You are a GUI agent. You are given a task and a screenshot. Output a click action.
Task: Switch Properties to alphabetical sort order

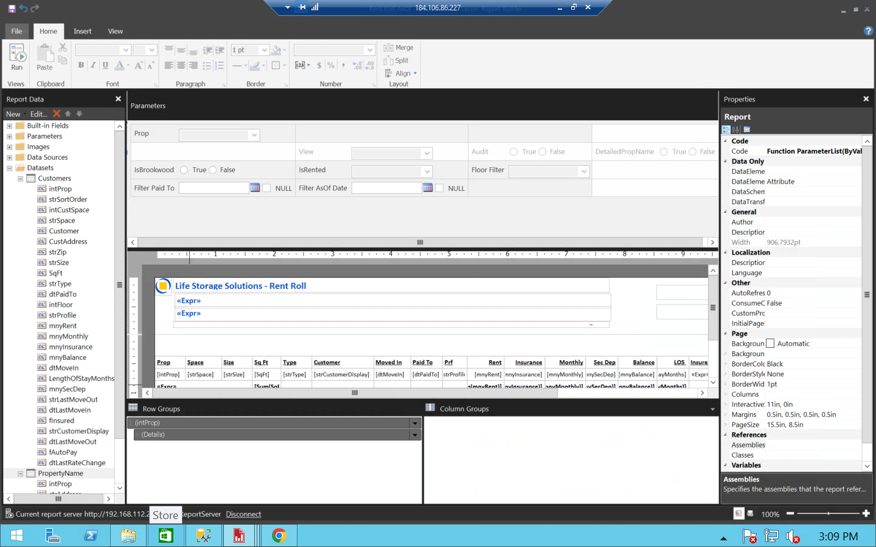pos(734,129)
